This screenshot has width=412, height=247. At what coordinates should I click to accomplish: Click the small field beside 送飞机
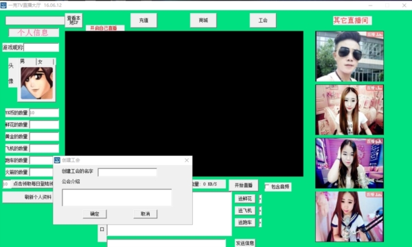coord(260,211)
